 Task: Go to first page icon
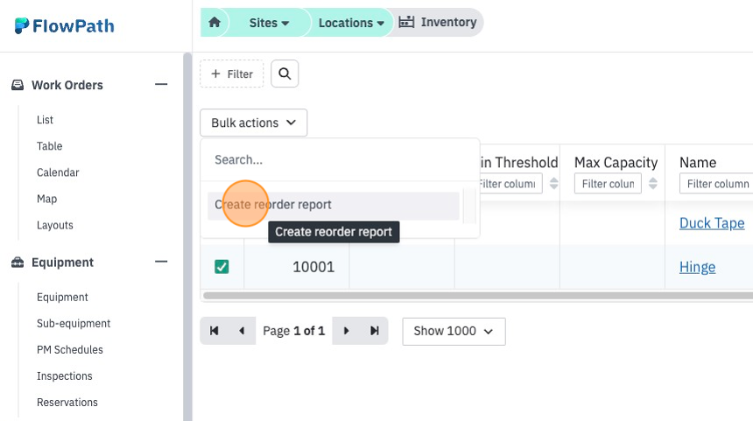point(215,331)
